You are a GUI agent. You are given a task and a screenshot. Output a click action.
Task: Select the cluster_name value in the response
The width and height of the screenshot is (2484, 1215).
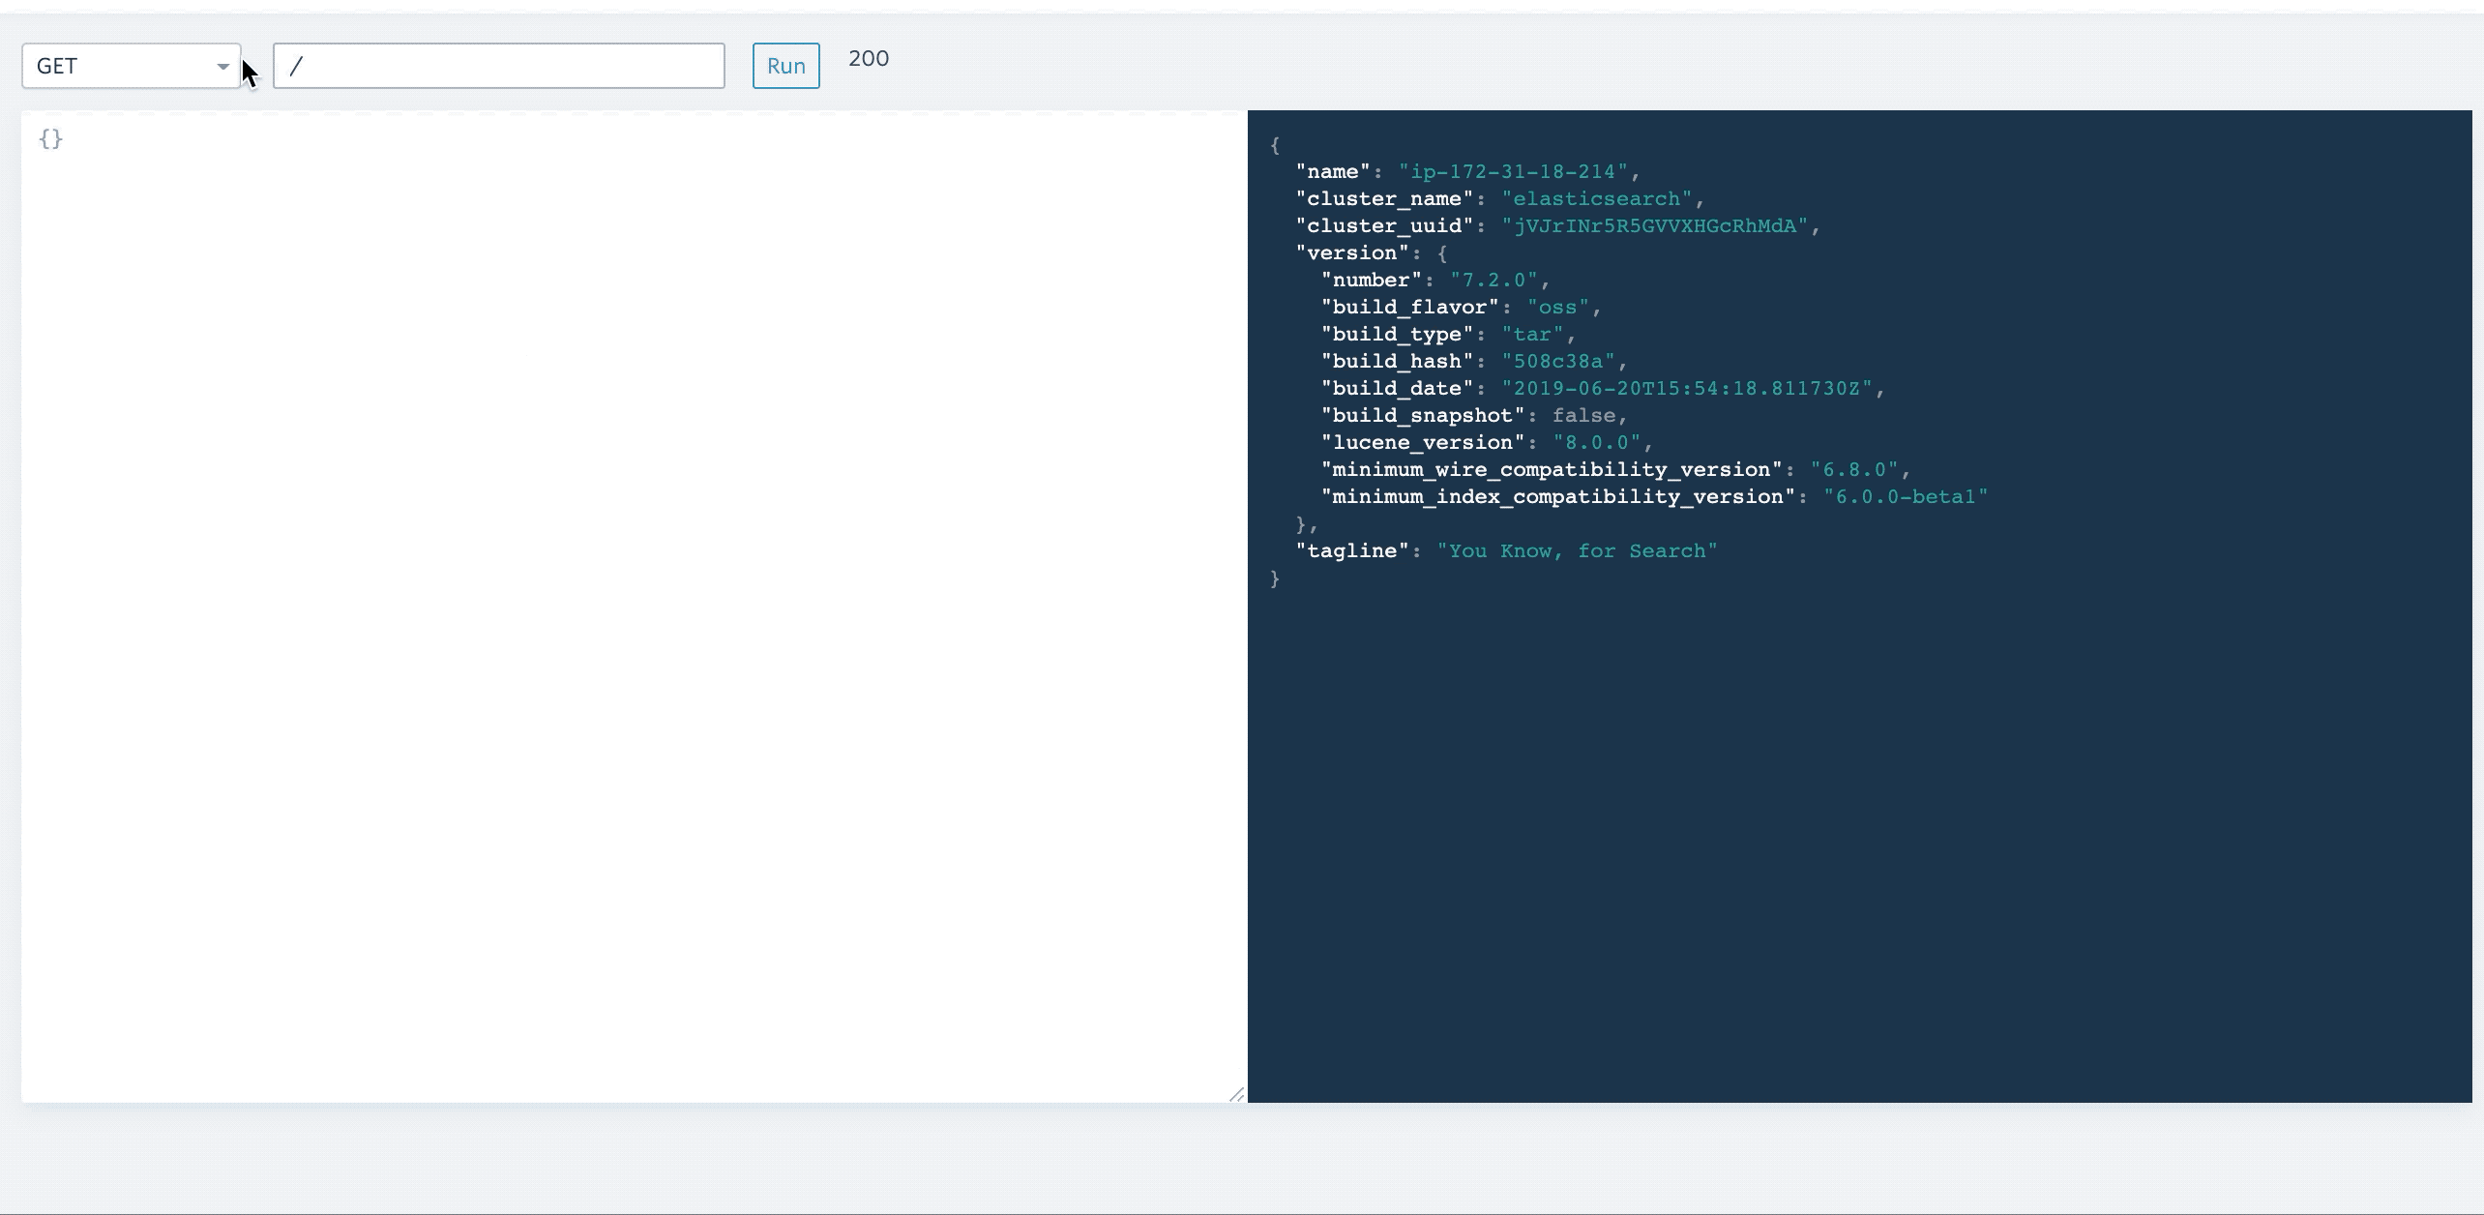point(1601,198)
